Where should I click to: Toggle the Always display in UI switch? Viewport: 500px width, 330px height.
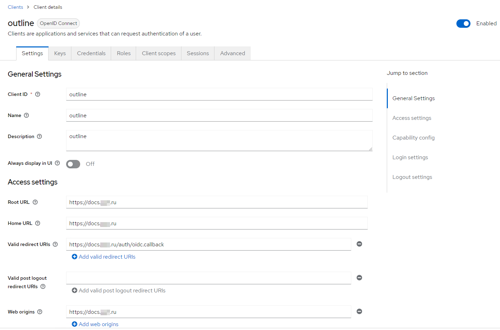[x=73, y=164]
